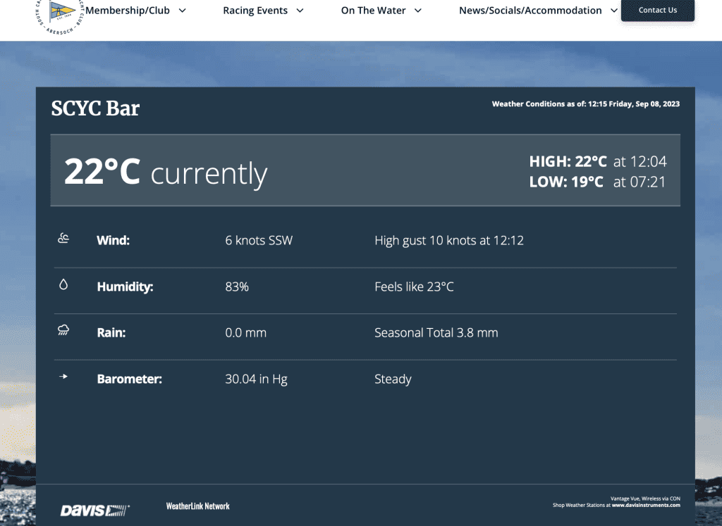
Task: Click the WeatherLink Network label
Action: tap(197, 506)
